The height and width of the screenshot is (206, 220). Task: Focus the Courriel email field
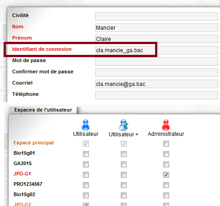pos(156,84)
